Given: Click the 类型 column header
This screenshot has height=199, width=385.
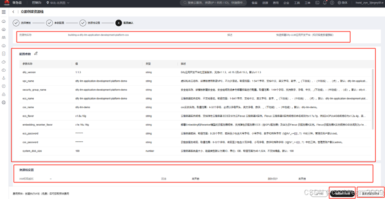Looking at the screenshot, I should tap(148, 64).
